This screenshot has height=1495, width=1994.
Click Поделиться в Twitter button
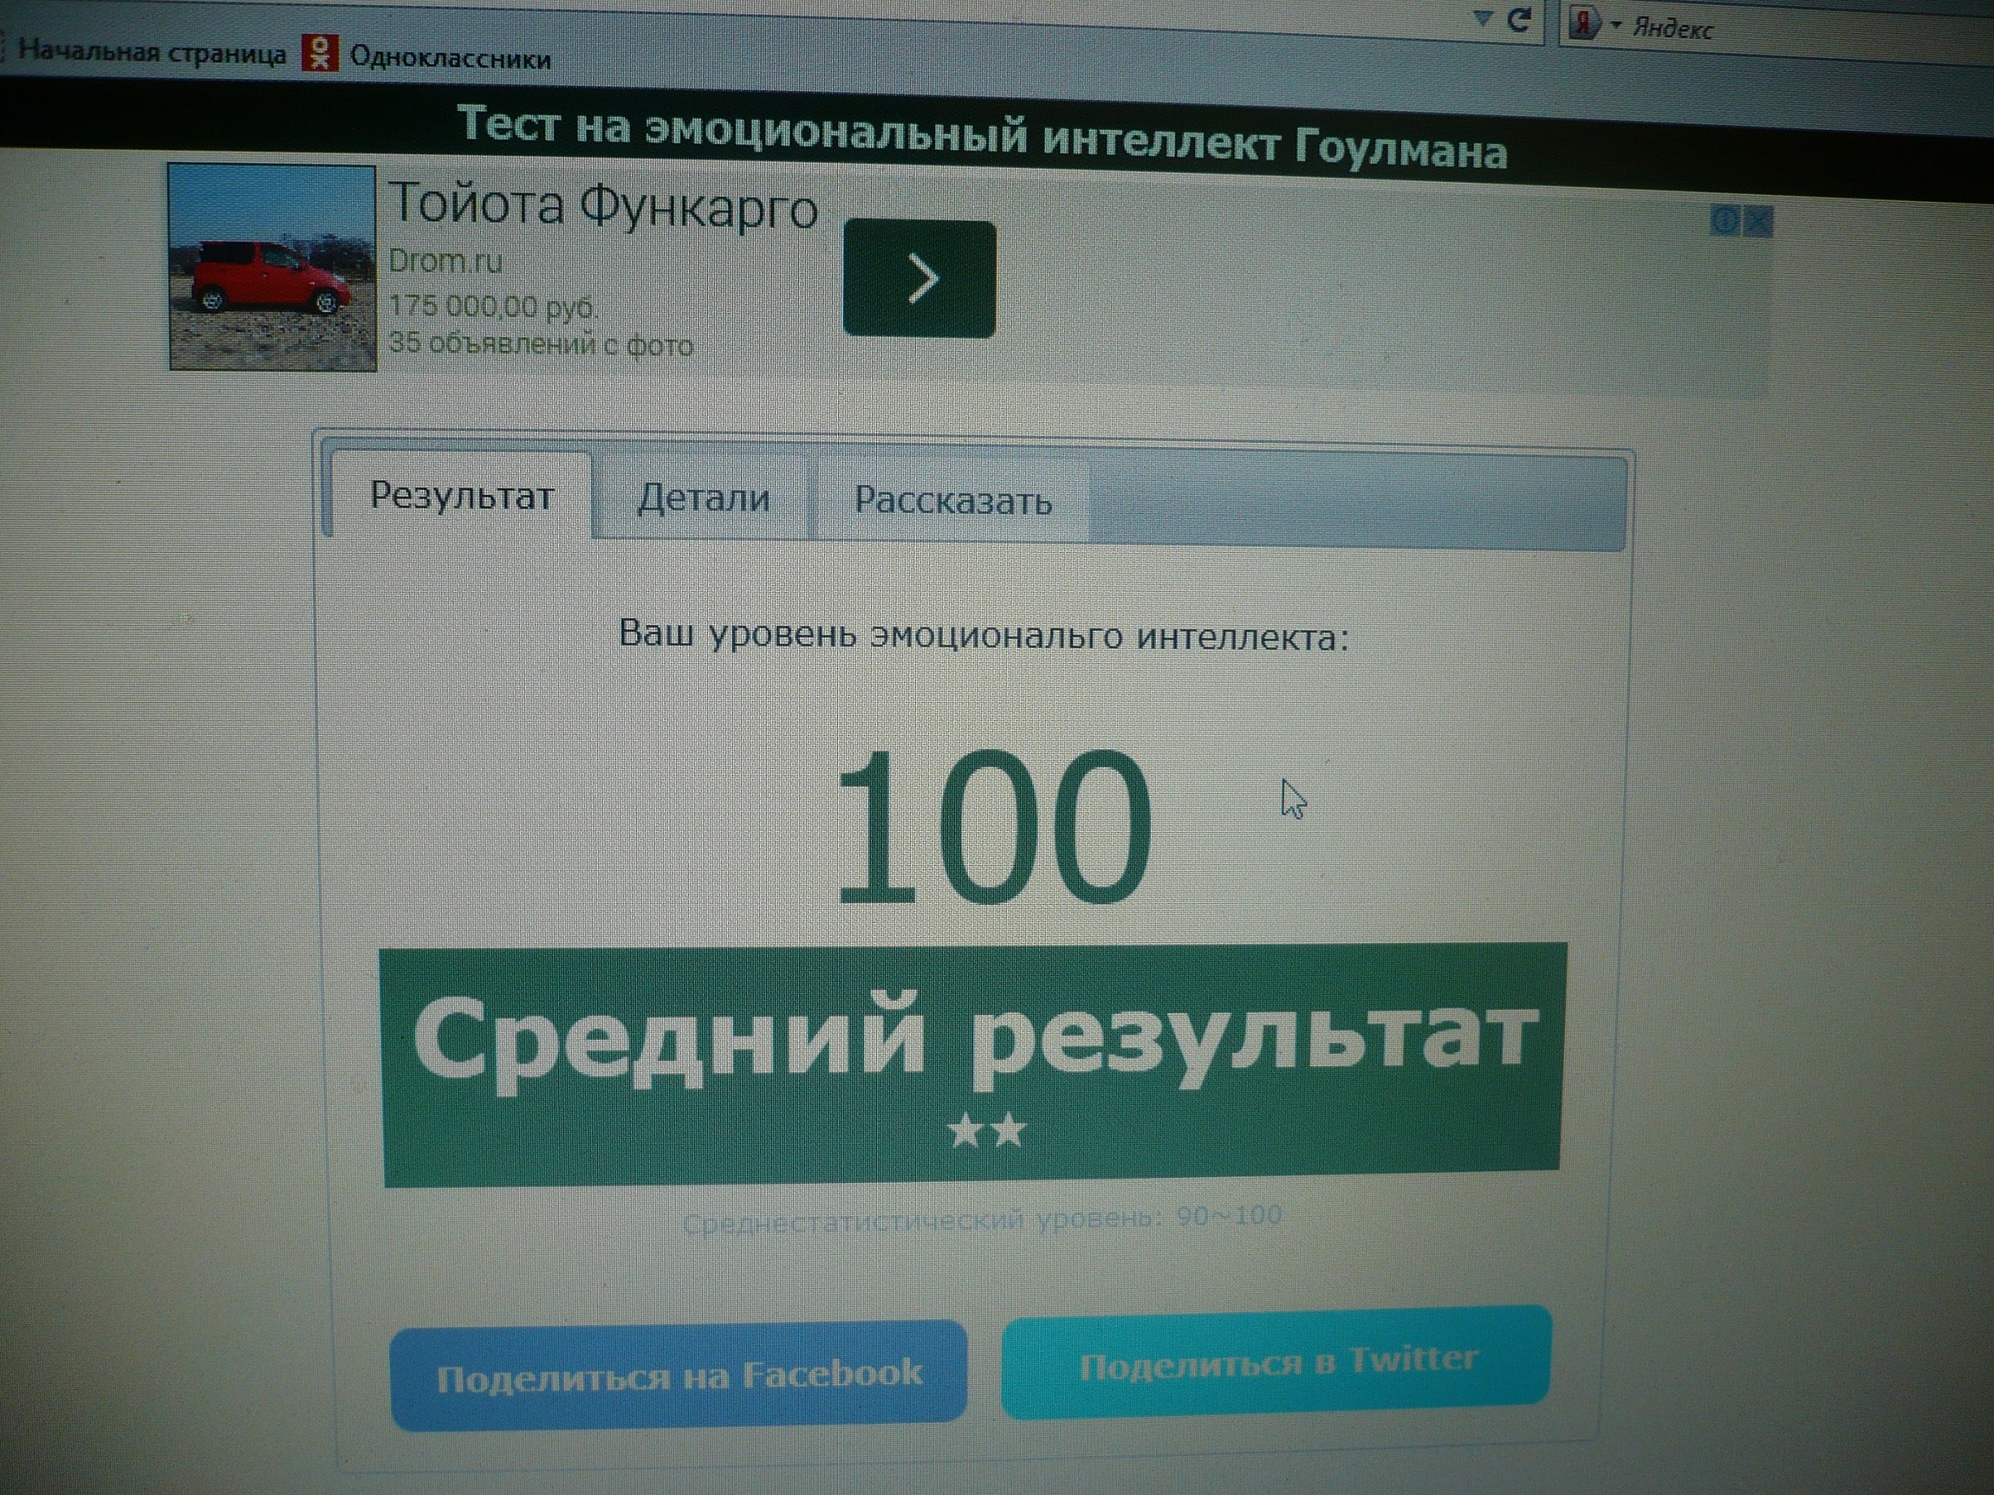pyautogui.click(x=1276, y=1363)
